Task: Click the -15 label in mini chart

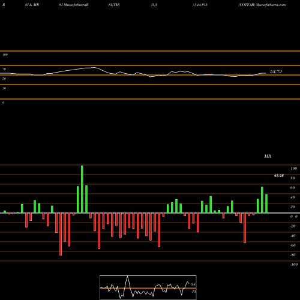Action: point(193,292)
